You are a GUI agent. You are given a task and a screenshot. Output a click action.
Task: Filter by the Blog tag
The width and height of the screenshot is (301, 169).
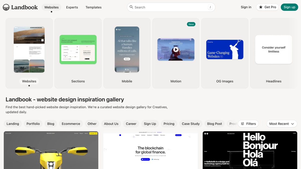tap(51, 124)
